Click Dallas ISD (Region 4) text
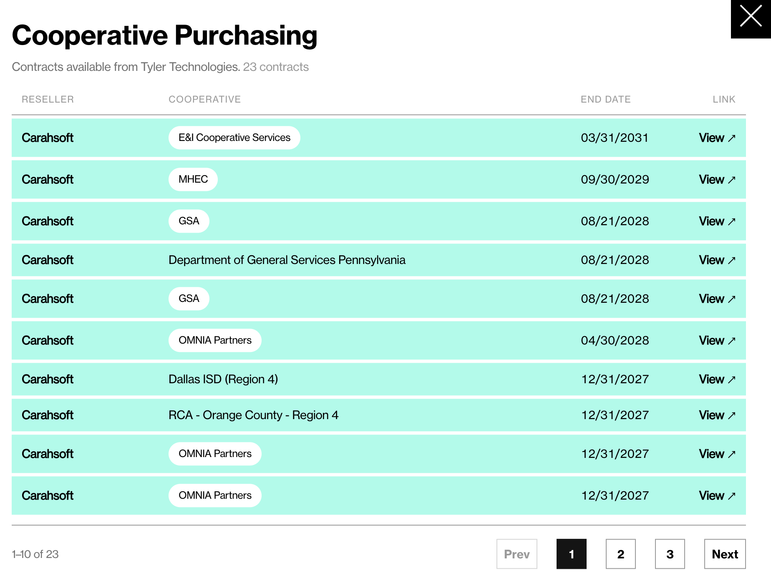This screenshot has height=583, width=771. click(x=223, y=379)
